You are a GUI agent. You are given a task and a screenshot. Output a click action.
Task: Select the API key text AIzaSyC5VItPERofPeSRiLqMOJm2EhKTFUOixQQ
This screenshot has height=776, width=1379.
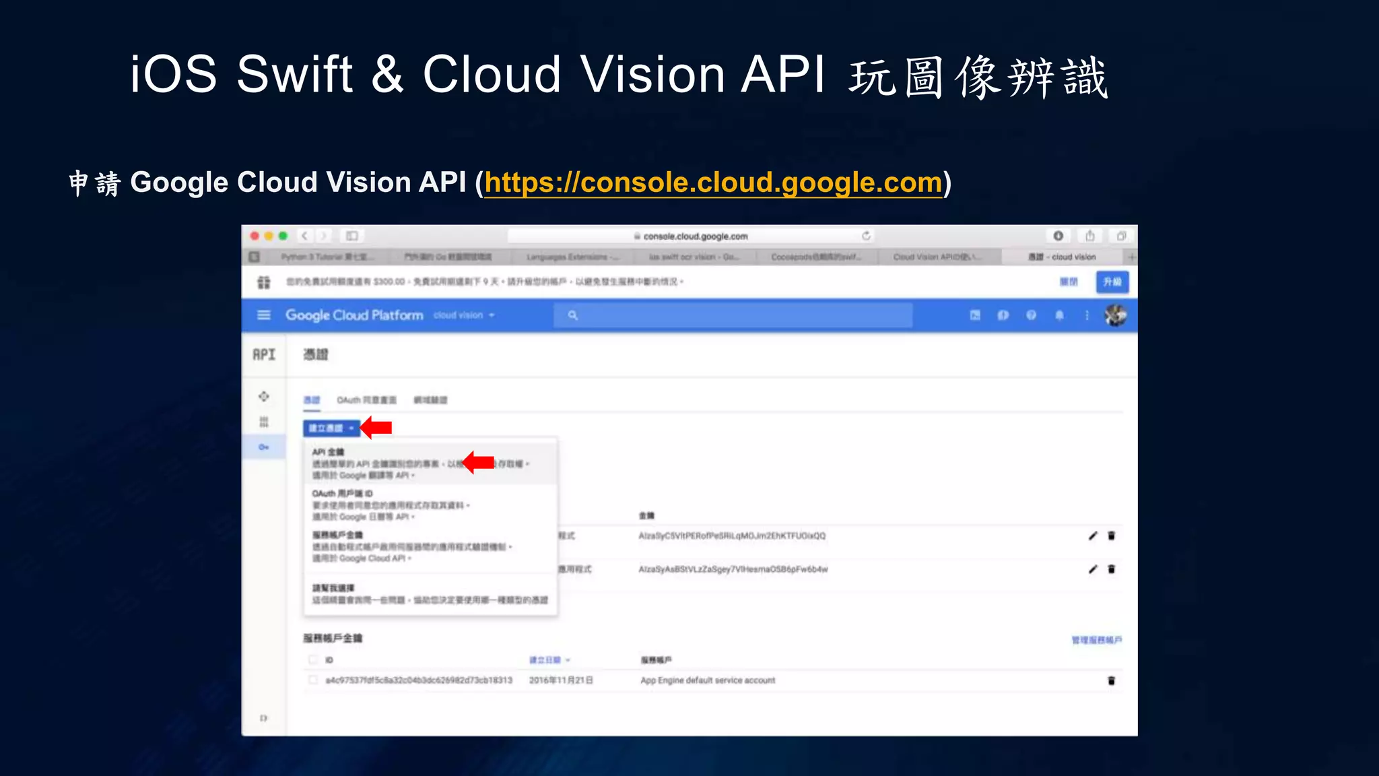click(x=732, y=536)
